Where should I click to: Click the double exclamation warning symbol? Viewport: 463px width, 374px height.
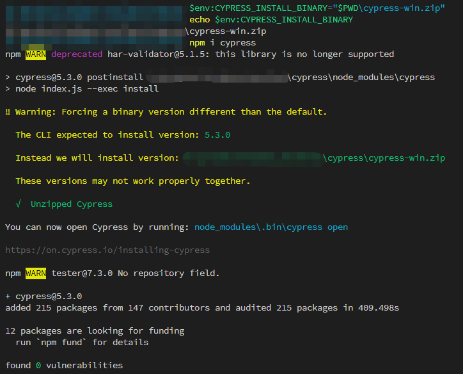pos(8,112)
